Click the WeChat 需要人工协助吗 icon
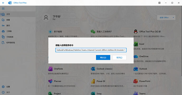Screen dimensions: 182x95 pos(93,32)
